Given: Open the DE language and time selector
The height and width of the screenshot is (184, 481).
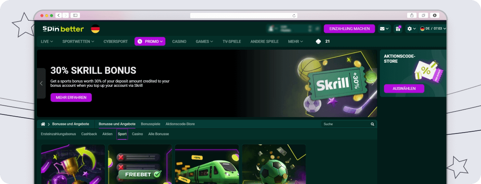Looking at the screenshot, I should 433,29.
